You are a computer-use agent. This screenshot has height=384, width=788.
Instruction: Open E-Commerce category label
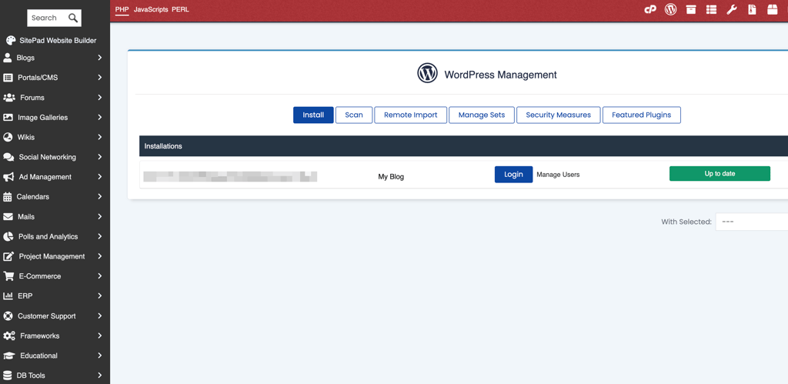click(x=40, y=276)
